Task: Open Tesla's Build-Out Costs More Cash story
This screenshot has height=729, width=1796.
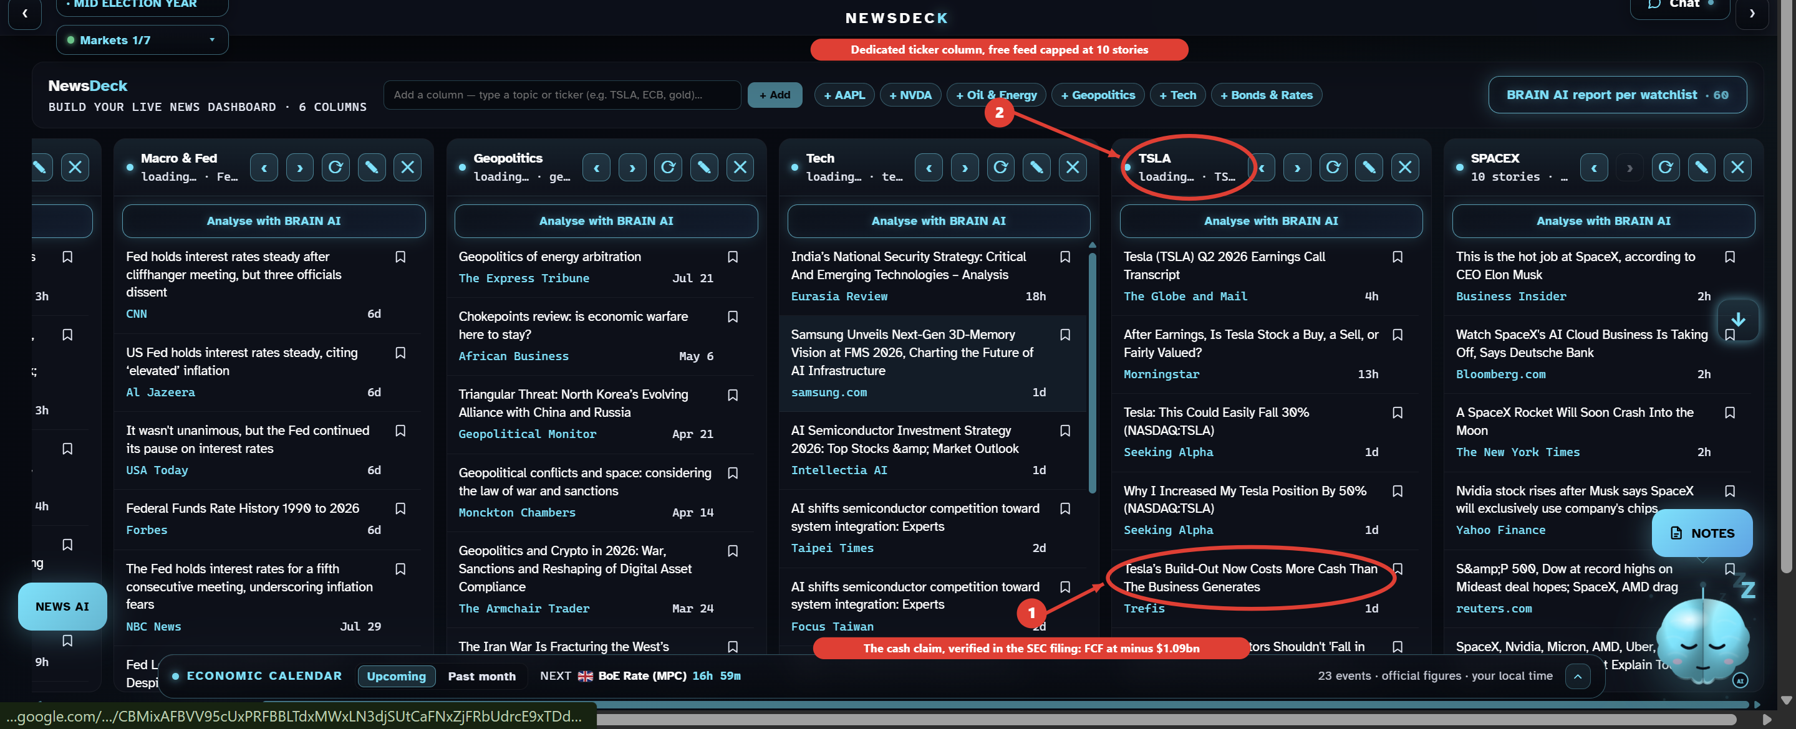Action: pos(1251,578)
